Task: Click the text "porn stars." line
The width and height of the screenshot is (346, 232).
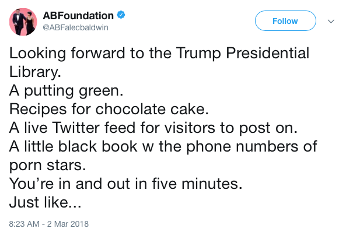Action: 47,165
